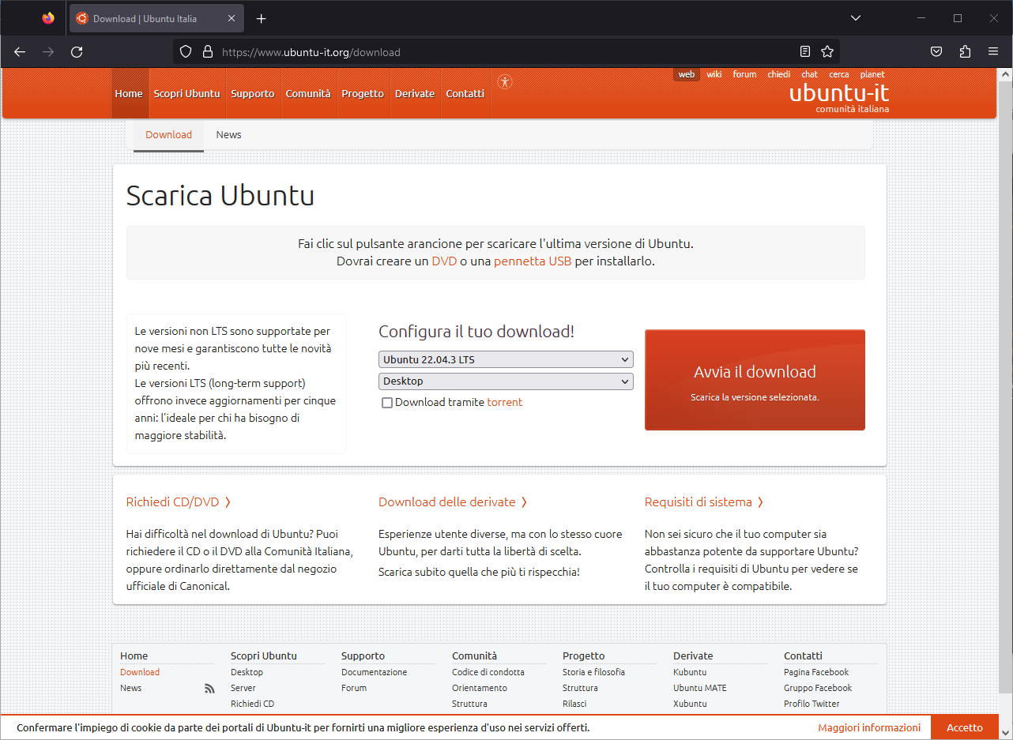This screenshot has width=1013, height=740.
Task: Click the planet link in top bar
Action: (872, 74)
